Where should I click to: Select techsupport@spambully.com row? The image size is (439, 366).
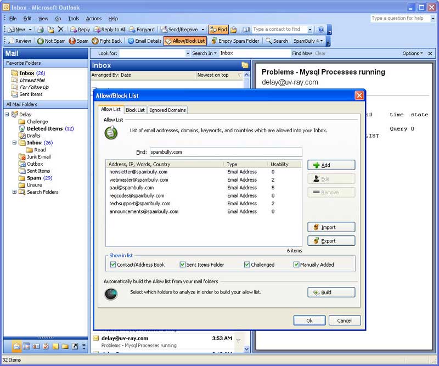point(204,203)
